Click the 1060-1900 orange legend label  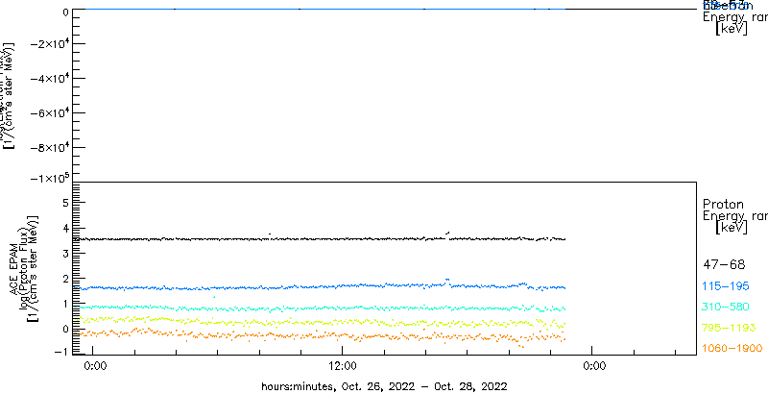tap(732, 349)
